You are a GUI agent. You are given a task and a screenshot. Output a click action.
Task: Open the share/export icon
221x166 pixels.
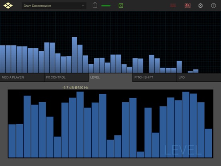(x=95, y=5)
